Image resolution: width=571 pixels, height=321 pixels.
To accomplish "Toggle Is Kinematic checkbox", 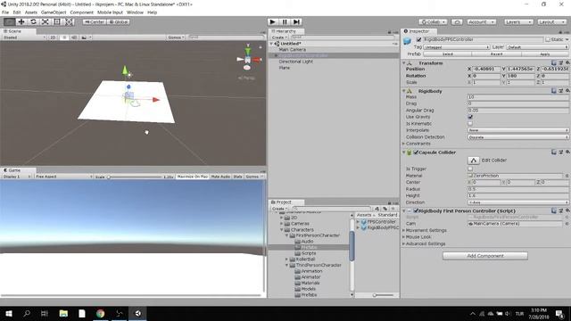I will (470, 124).
